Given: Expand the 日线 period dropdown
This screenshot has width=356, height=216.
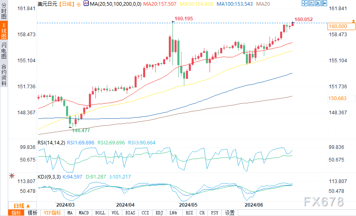Looking at the screenshot, I should (x=22, y=205).
